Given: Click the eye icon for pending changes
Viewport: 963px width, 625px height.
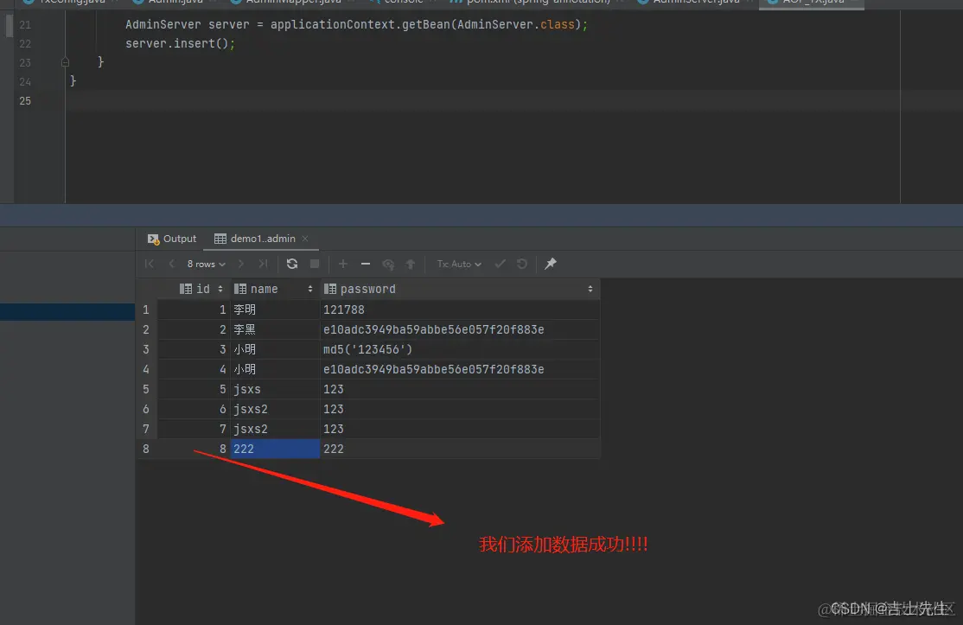Looking at the screenshot, I should [388, 264].
